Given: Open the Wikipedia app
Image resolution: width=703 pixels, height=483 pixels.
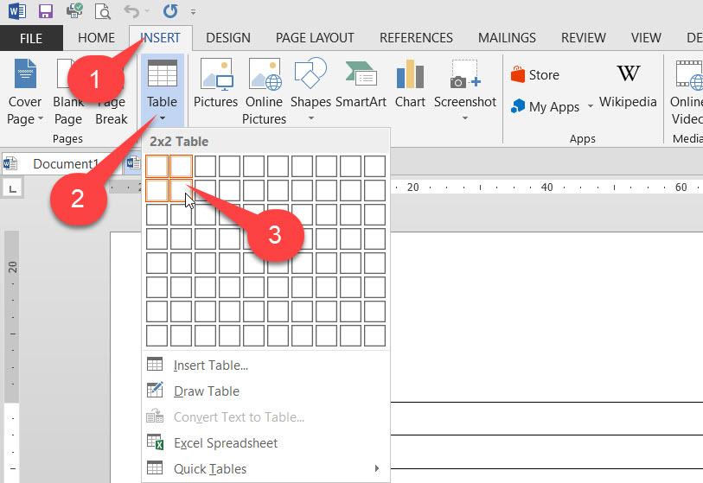Looking at the screenshot, I should [628, 85].
